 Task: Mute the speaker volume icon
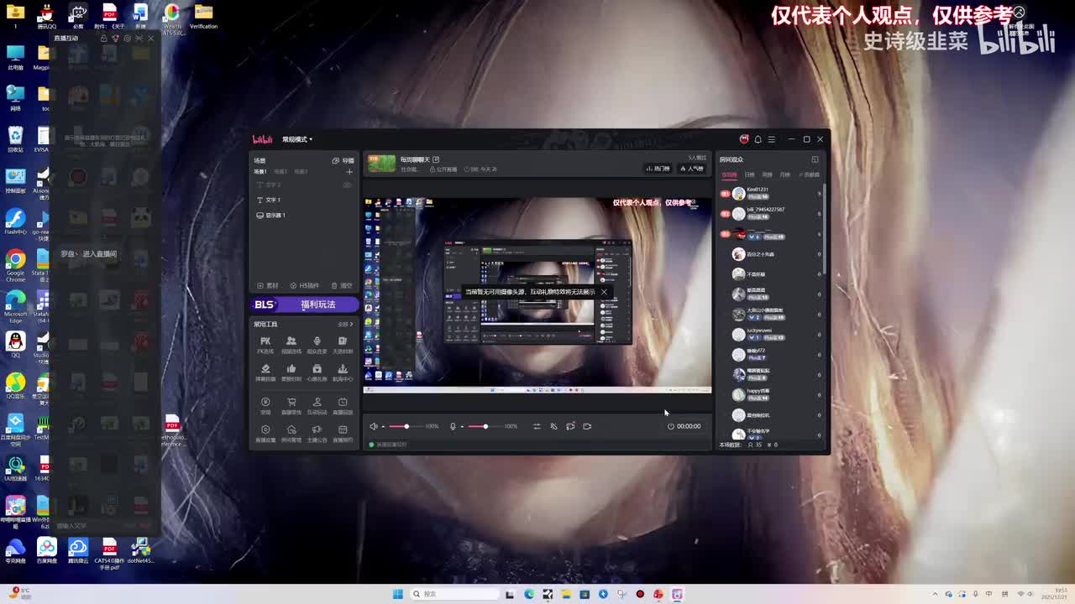tap(374, 426)
